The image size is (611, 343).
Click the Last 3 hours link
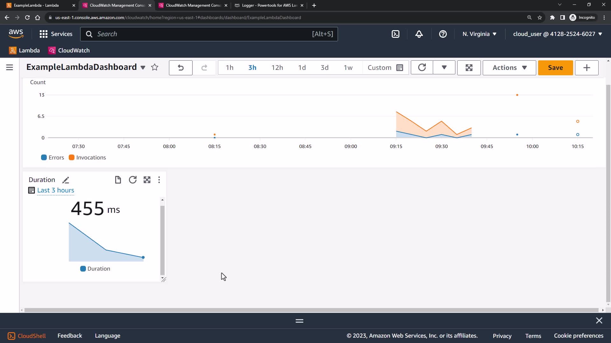pos(56,190)
